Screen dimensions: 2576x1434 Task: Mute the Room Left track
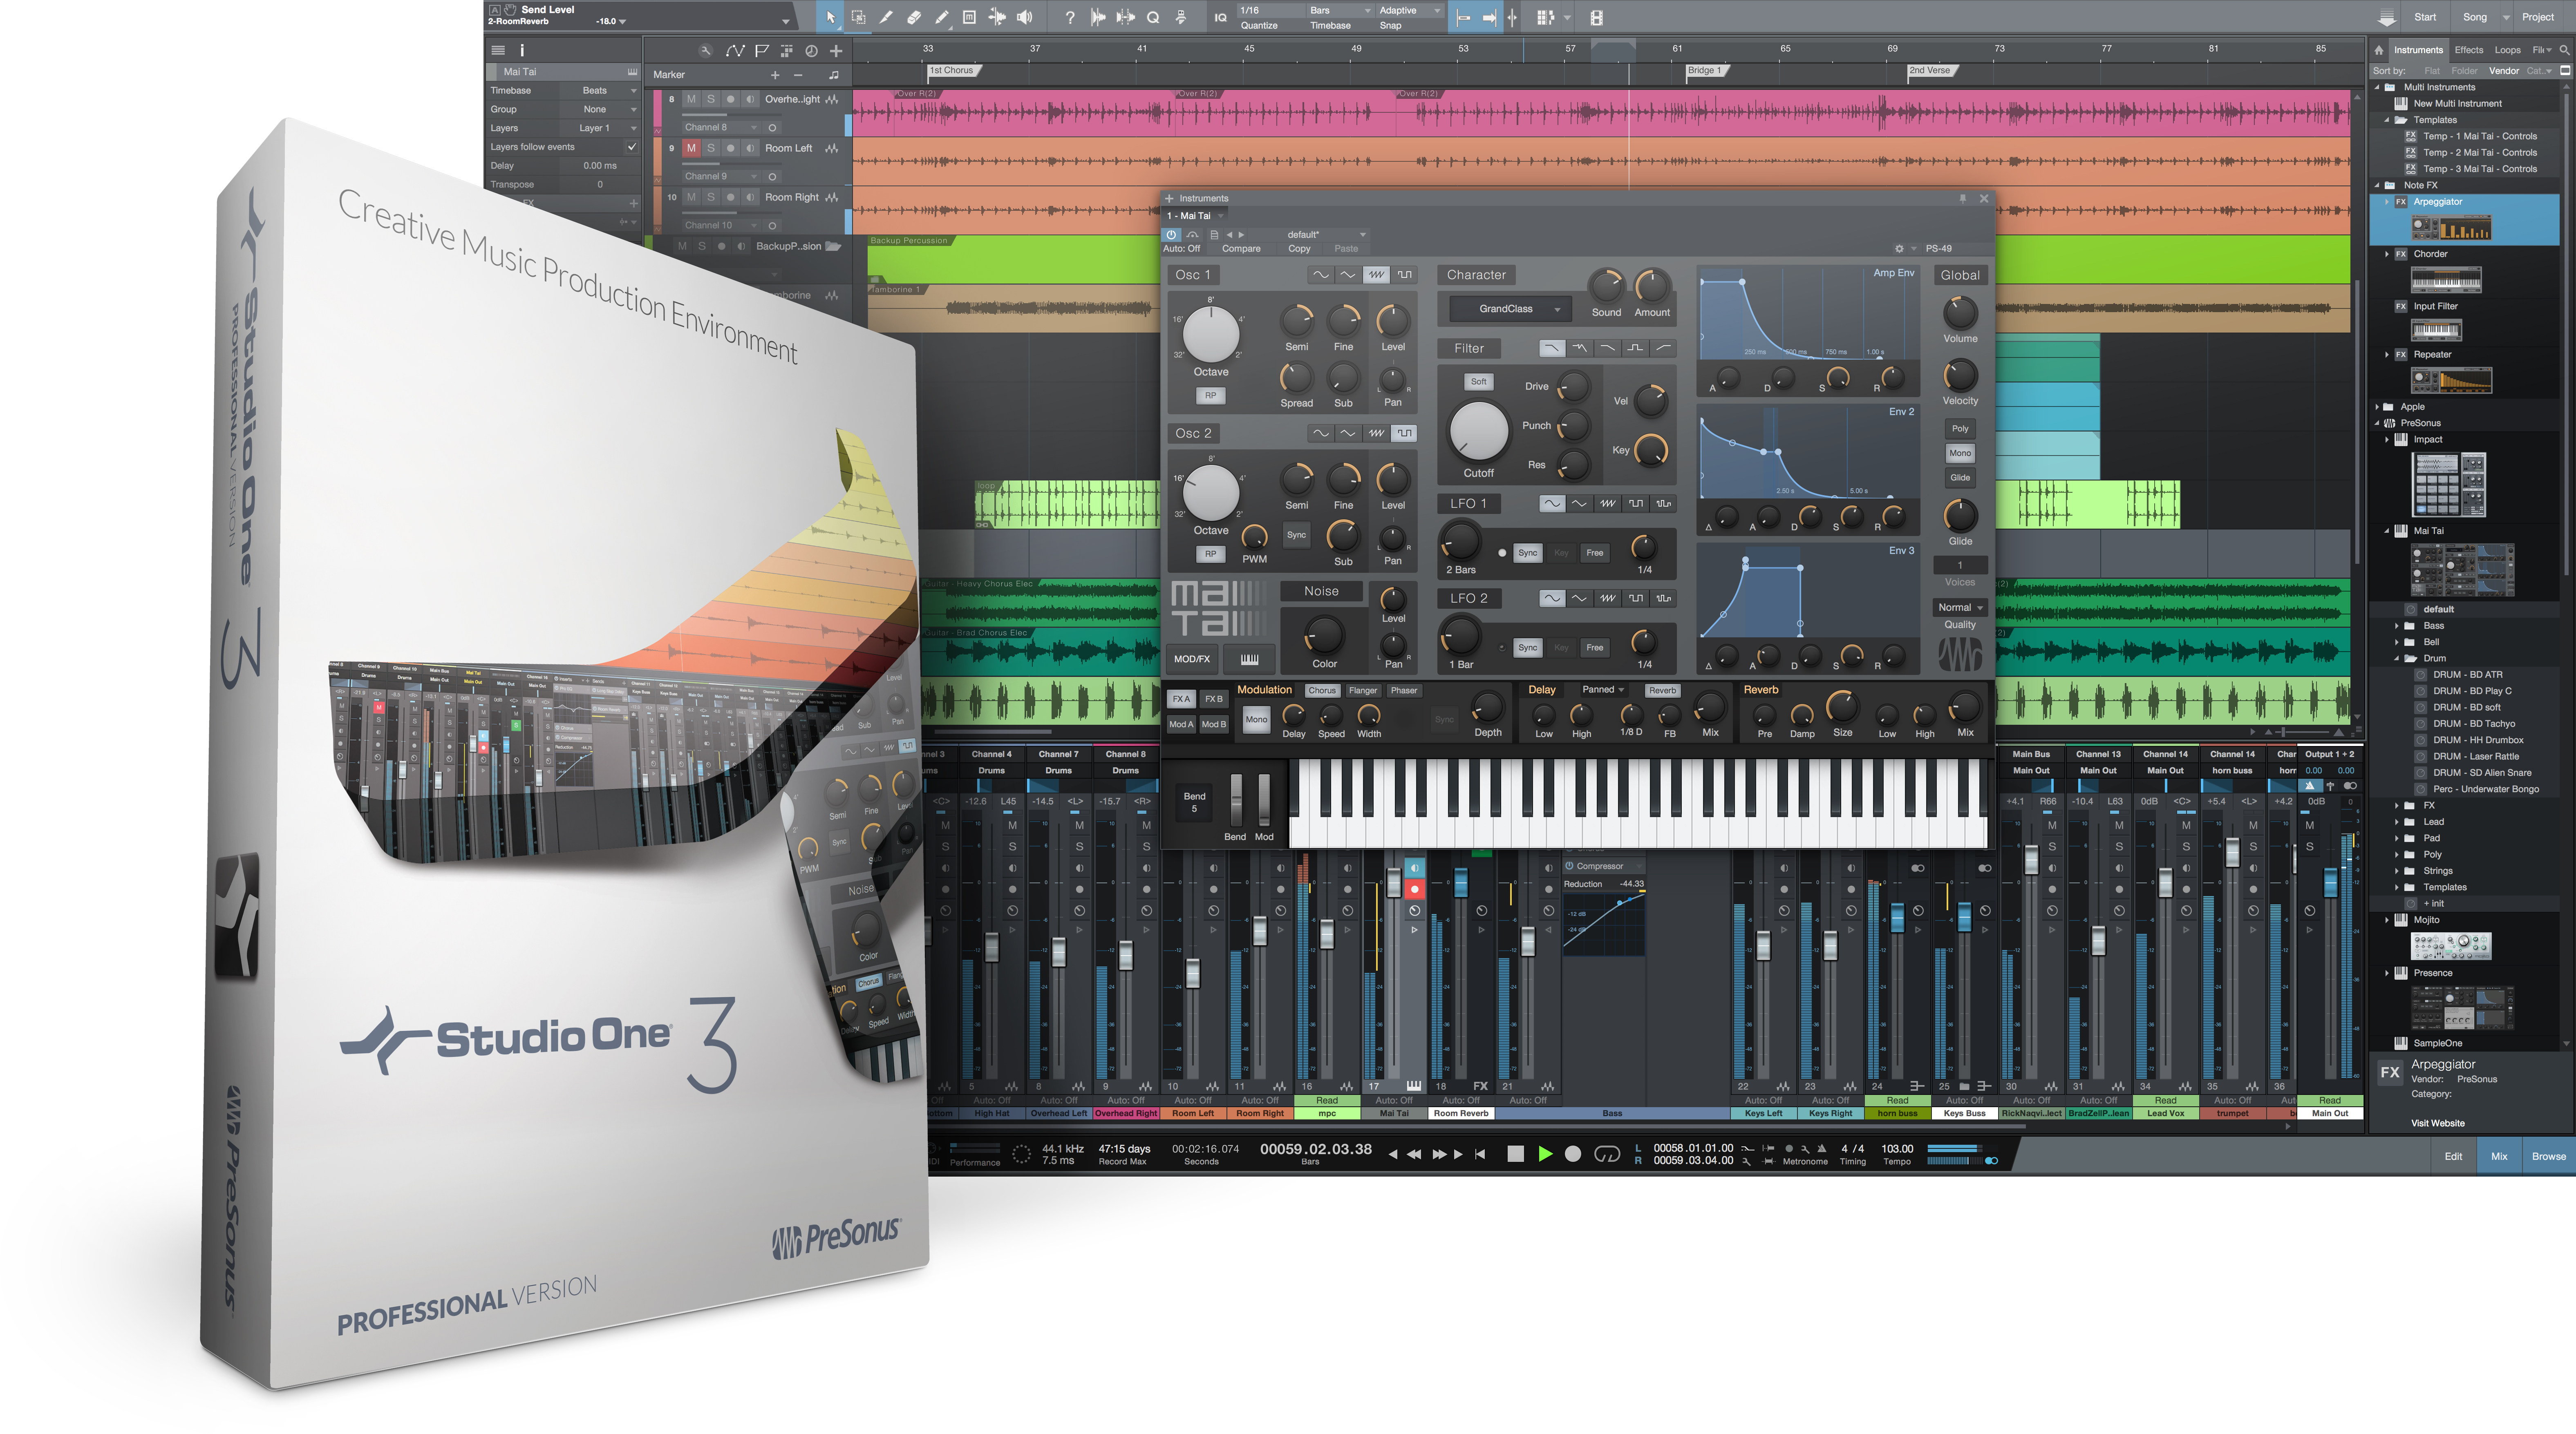point(692,149)
